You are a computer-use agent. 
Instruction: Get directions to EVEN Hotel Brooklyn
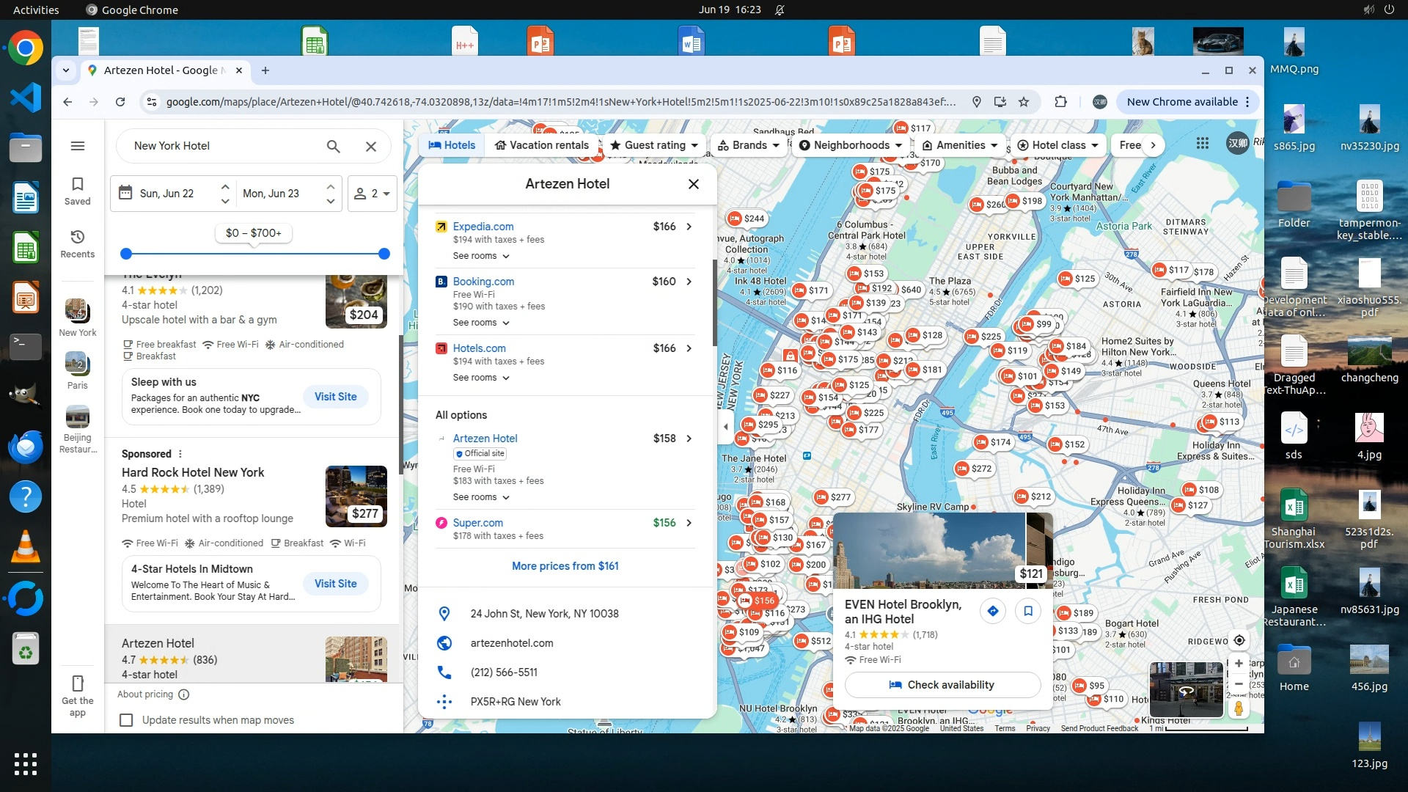click(x=993, y=611)
